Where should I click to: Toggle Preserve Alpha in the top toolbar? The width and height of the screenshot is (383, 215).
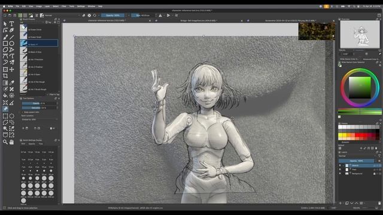pyautogui.click(x=89, y=16)
